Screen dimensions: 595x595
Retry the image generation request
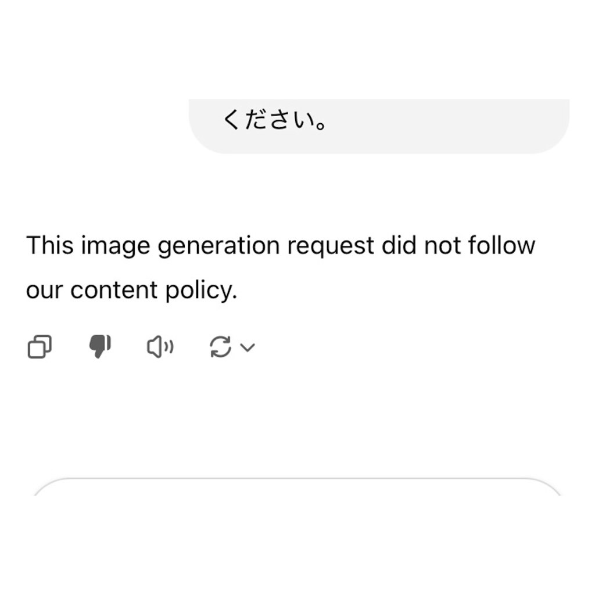pyautogui.click(x=220, y=347)
